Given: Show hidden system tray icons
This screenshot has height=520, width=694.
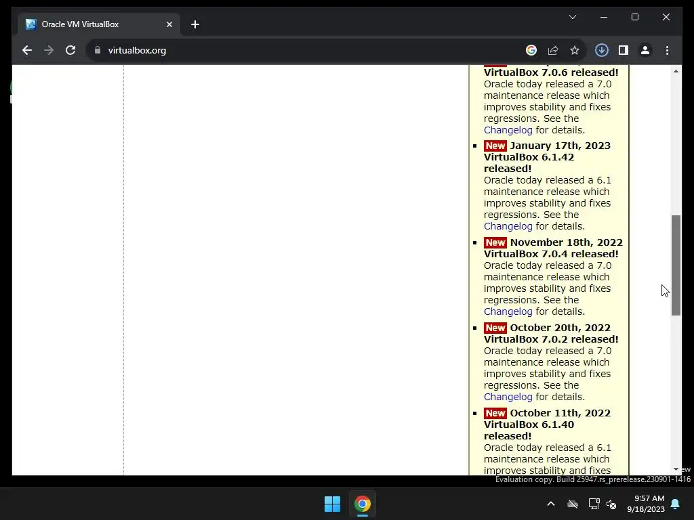Looking at the screenshot, I should pyautogui.click(x=550, y=504).
